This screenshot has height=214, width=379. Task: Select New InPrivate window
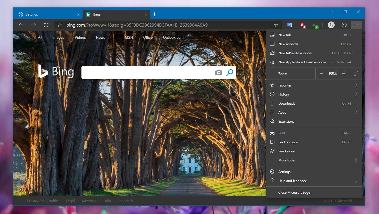point(295,53)
